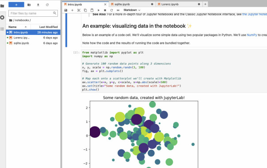Refresh the file browser list

click(x=47, y=5)
